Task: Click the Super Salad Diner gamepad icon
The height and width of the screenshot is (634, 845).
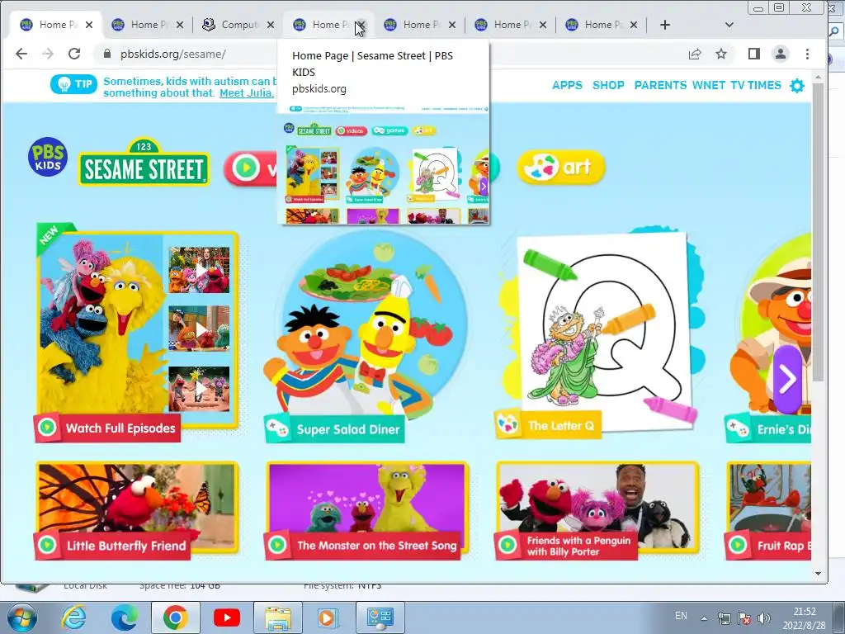Action: coord(277,429)
